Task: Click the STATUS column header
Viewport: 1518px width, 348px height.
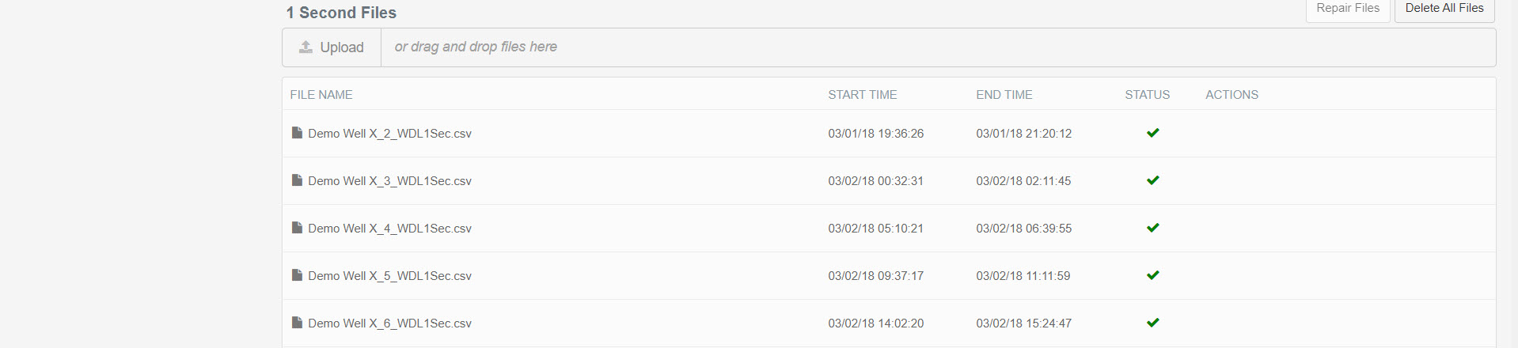Action: coord(1147,95)
